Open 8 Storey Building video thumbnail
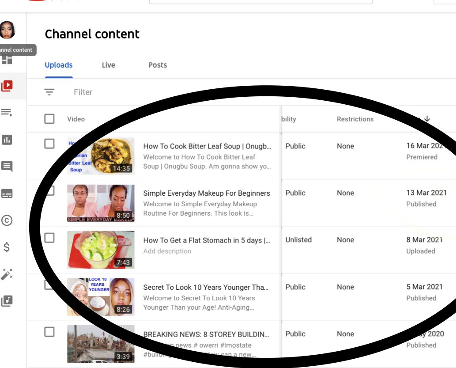This screenshot has width=456, height=368. coord(101,344)
